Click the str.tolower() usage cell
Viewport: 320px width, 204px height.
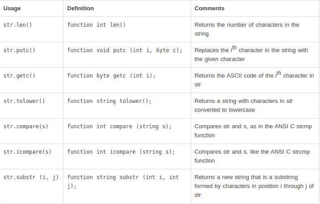pyautogui.click(x=24, y=101)
